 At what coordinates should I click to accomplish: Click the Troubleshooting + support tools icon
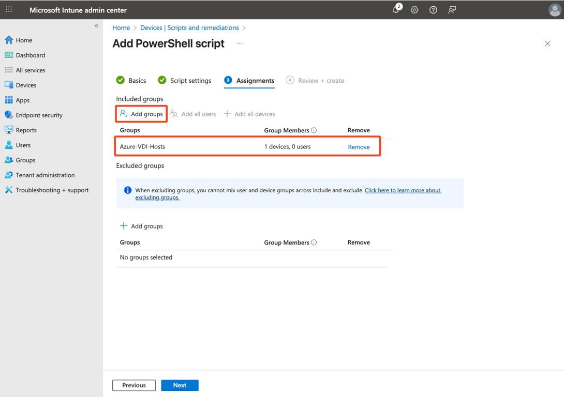click(9, 190)
